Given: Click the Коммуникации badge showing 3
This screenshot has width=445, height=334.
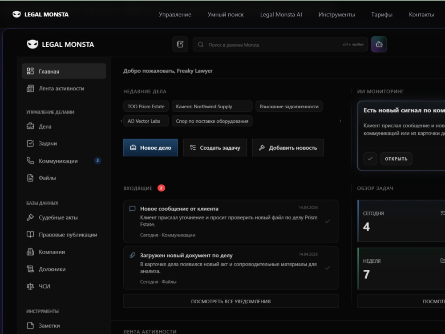Looking at the screenshot, I should pos(97,161).
